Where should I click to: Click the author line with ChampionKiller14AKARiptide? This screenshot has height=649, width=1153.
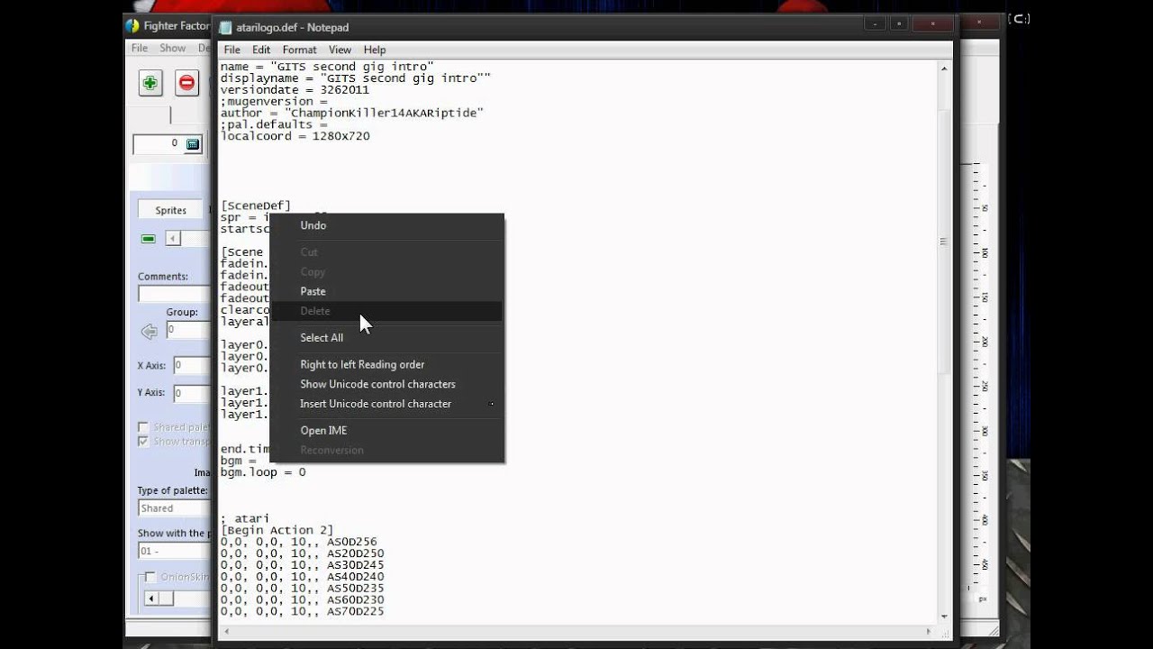pyautogui.click(x=352, y=113)
